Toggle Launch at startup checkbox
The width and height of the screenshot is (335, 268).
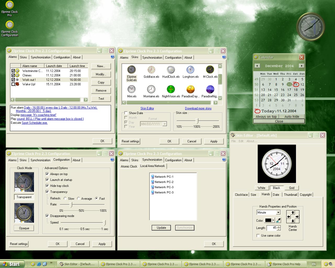(47, 180)
